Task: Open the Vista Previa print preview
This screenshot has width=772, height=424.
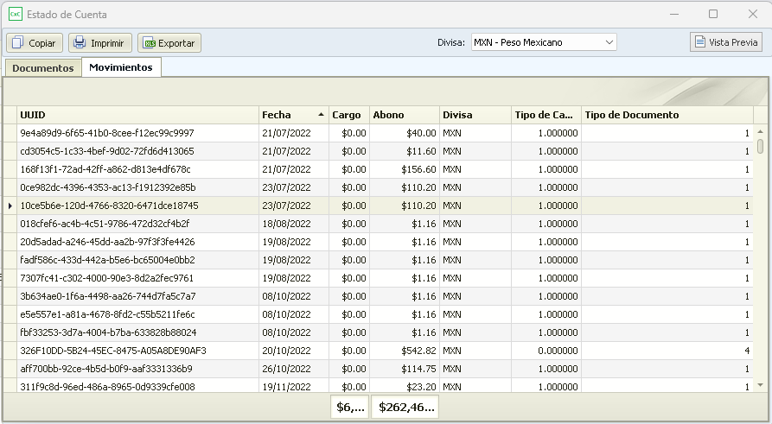Action: (x=699, y=42)
